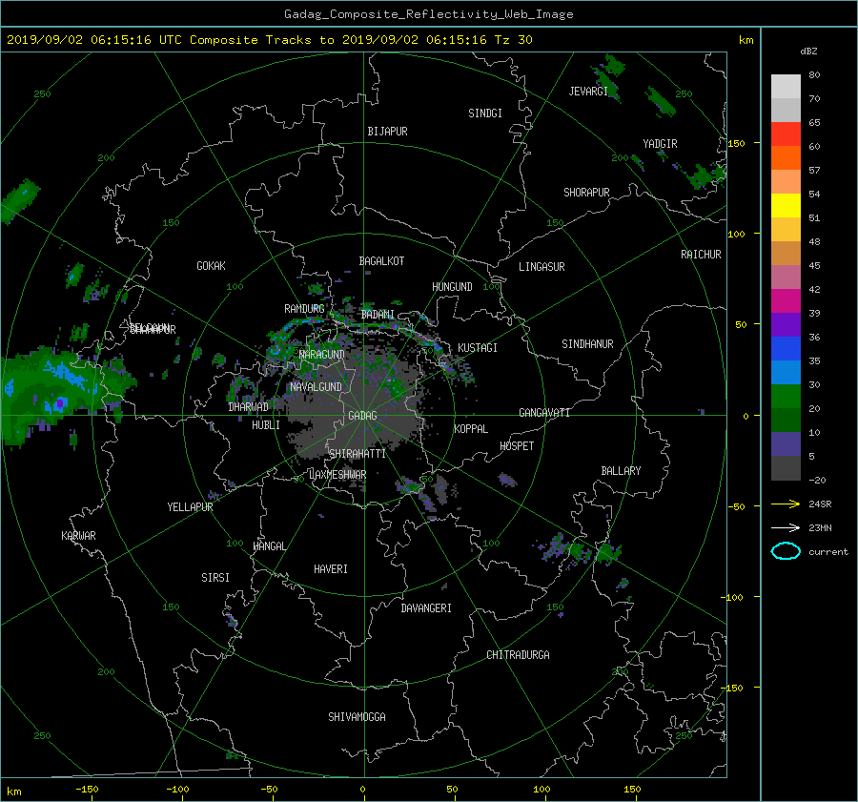Click the GOKAK city label

coord(211,266)
